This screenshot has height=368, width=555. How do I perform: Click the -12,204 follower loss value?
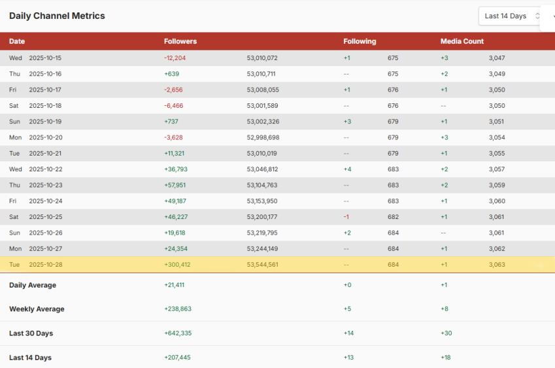click(175, 58)
